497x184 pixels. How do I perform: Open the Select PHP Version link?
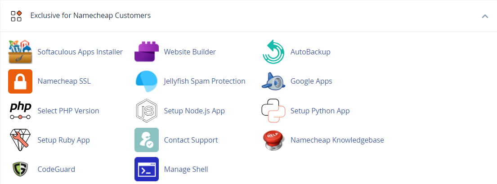[x=68, y=111]
